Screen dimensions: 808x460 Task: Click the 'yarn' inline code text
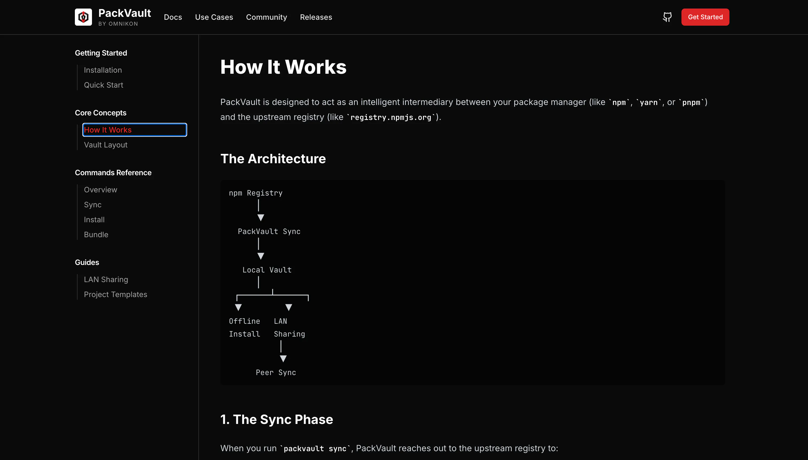pyautogui.click(x=648, y=102)
